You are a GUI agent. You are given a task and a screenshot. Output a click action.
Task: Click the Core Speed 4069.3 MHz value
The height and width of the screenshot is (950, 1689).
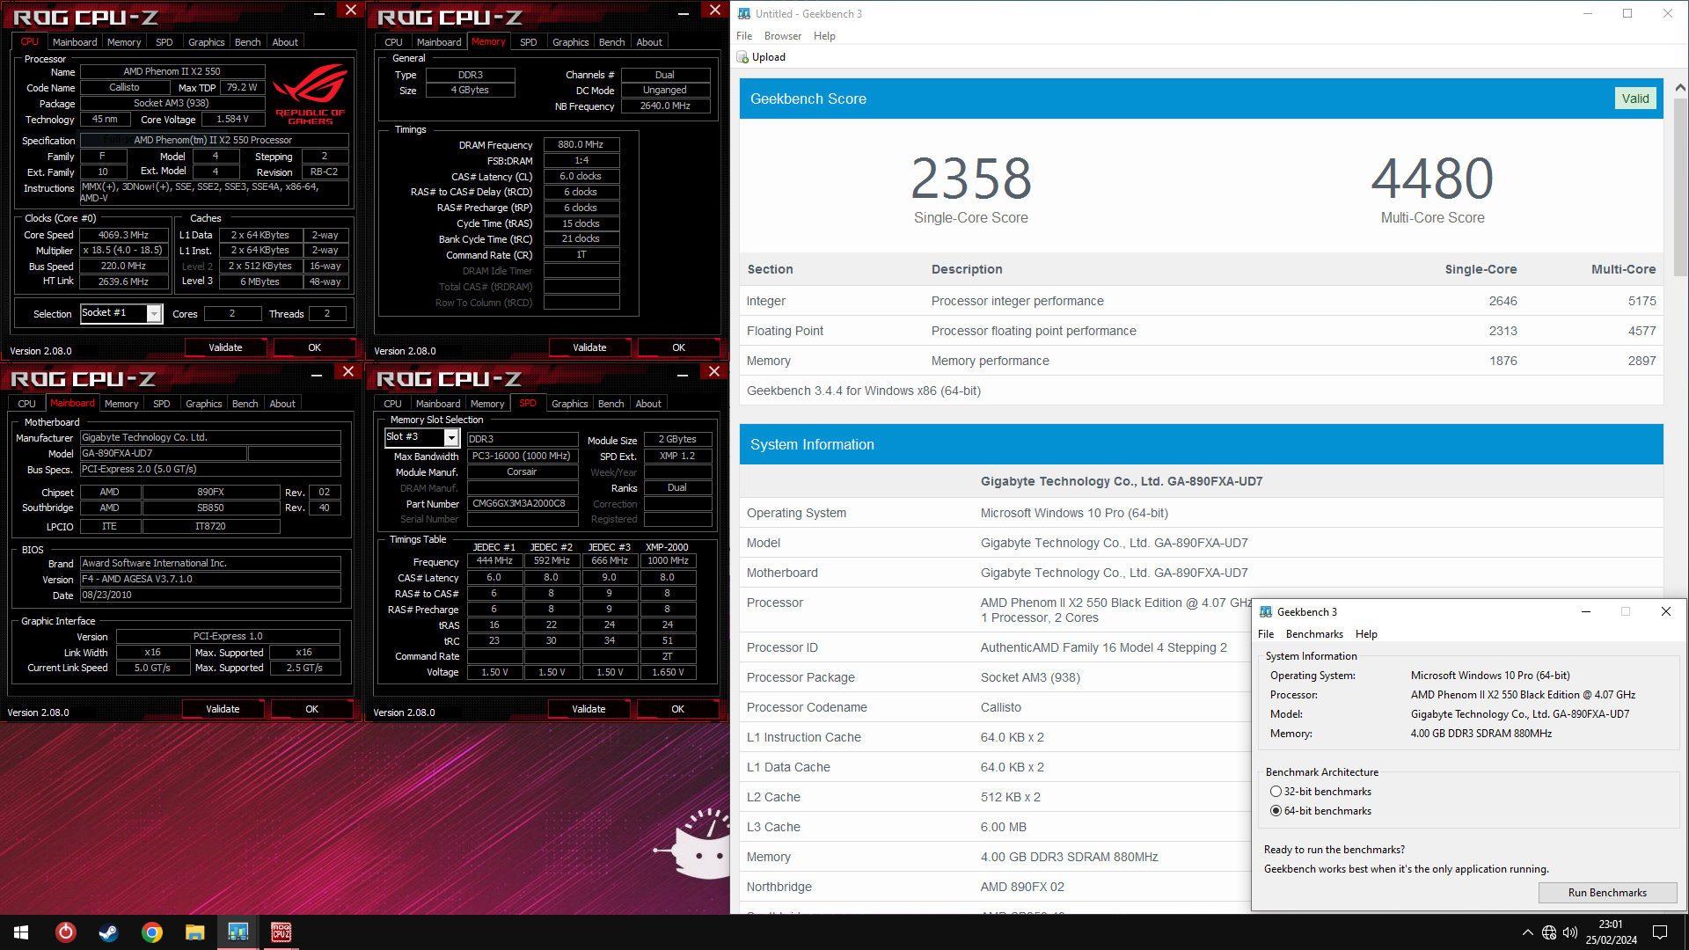coord(123,235)
